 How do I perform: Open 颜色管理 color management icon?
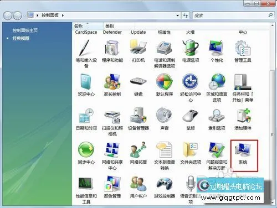(112, 184)
